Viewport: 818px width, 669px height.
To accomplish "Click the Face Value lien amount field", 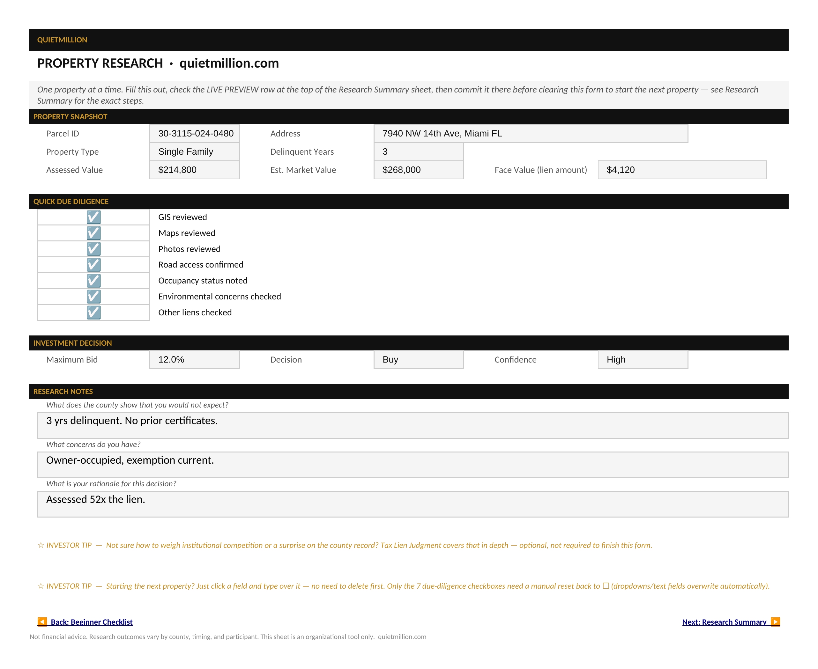I will click(682, 170).
